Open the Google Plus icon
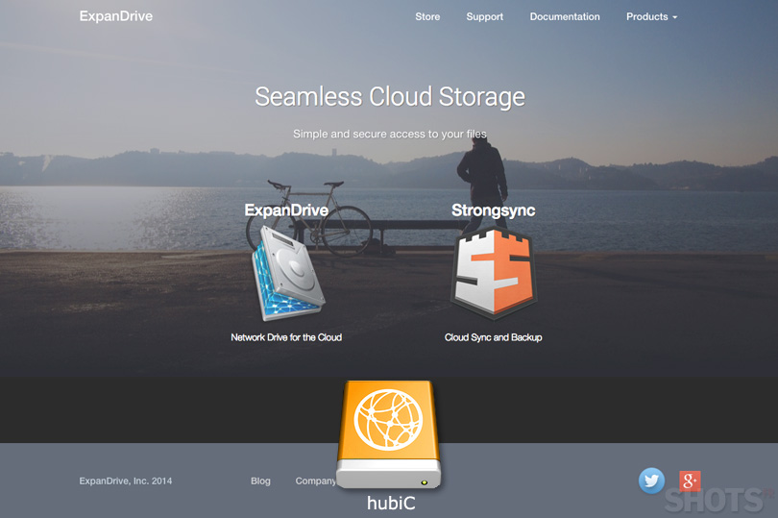Viewport: 778px width, 518px height. 690,481
